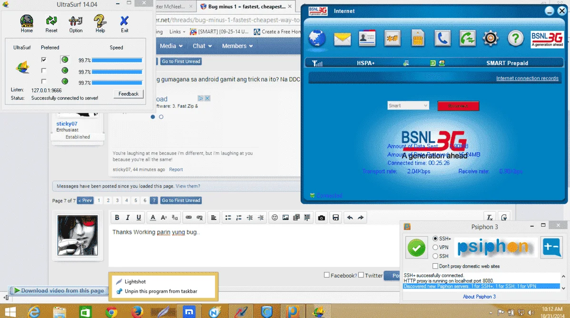The image size is (570, 318).
Task: Check the Facebook share checkbox
Action: pos(326,275)
